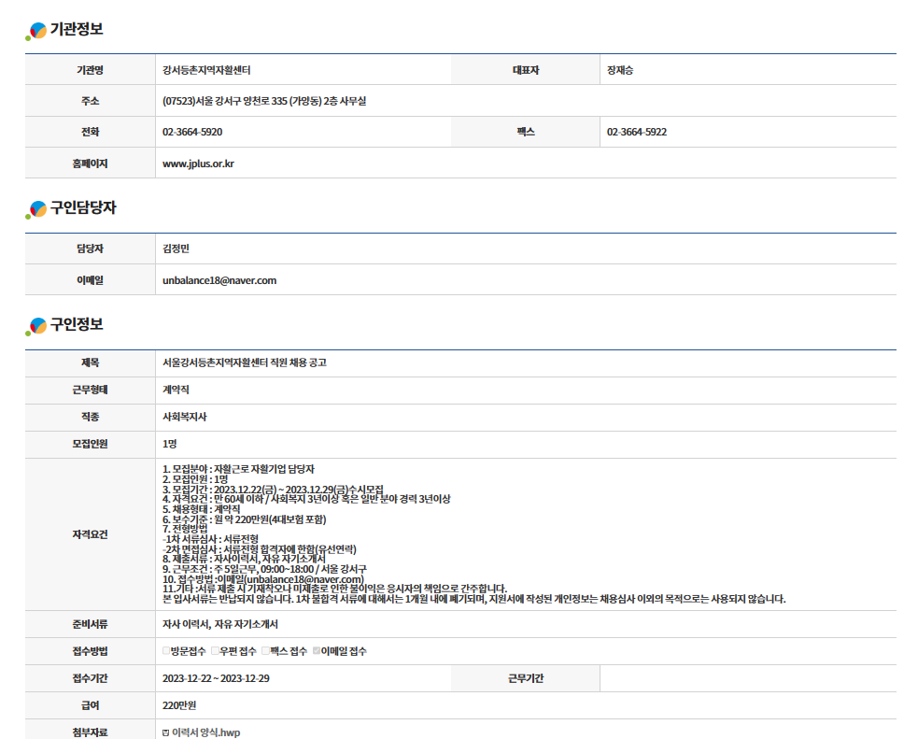This screenshot has height=739, width=918.
Task: Click the contact person name 김정민
Action: (177, 249)
